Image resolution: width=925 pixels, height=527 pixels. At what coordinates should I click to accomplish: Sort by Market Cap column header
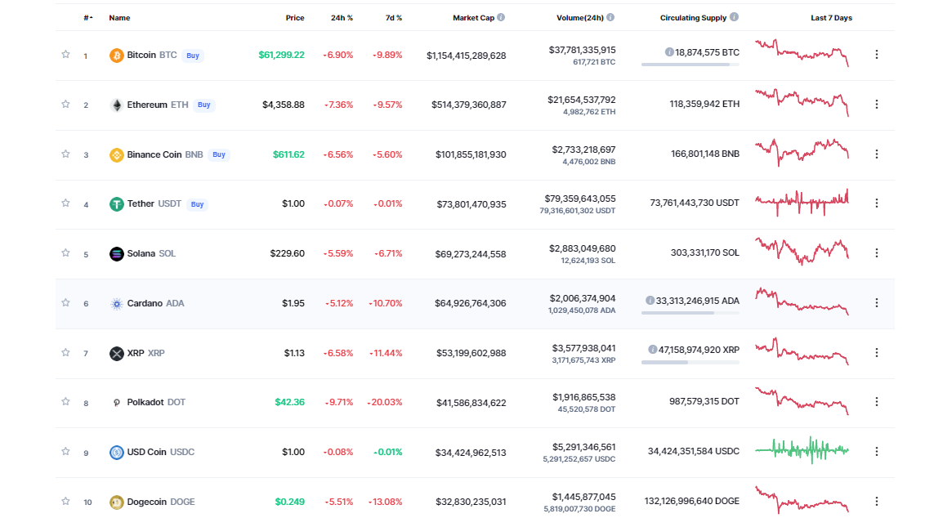(x=474, y=18)
